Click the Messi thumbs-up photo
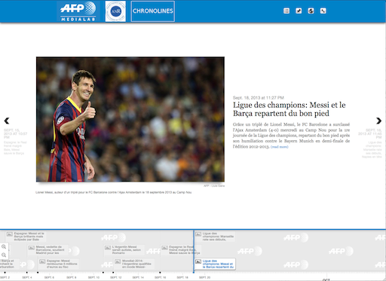Image resolution: width=386 pixels, height=281 pixels. click(130, 119)
